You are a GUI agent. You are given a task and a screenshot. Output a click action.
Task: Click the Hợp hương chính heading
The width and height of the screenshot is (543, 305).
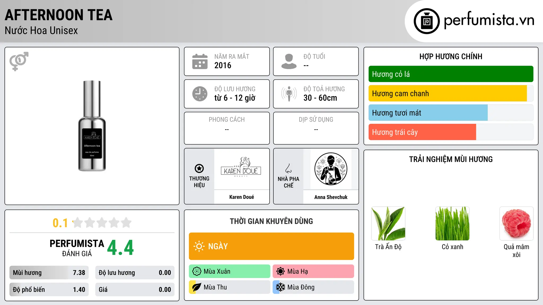pos(451,56)
